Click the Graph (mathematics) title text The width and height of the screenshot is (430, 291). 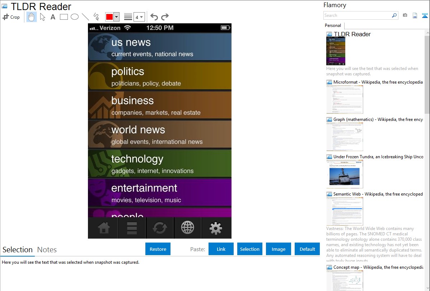pyautogui.click(x=378, y=119)
